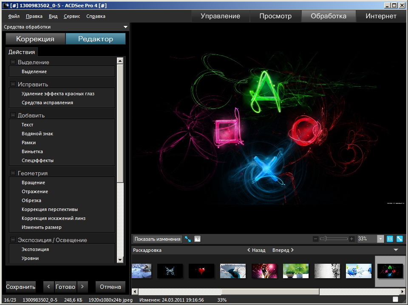Open the Средства обработки panel dropdown arrow

point(125,27)
